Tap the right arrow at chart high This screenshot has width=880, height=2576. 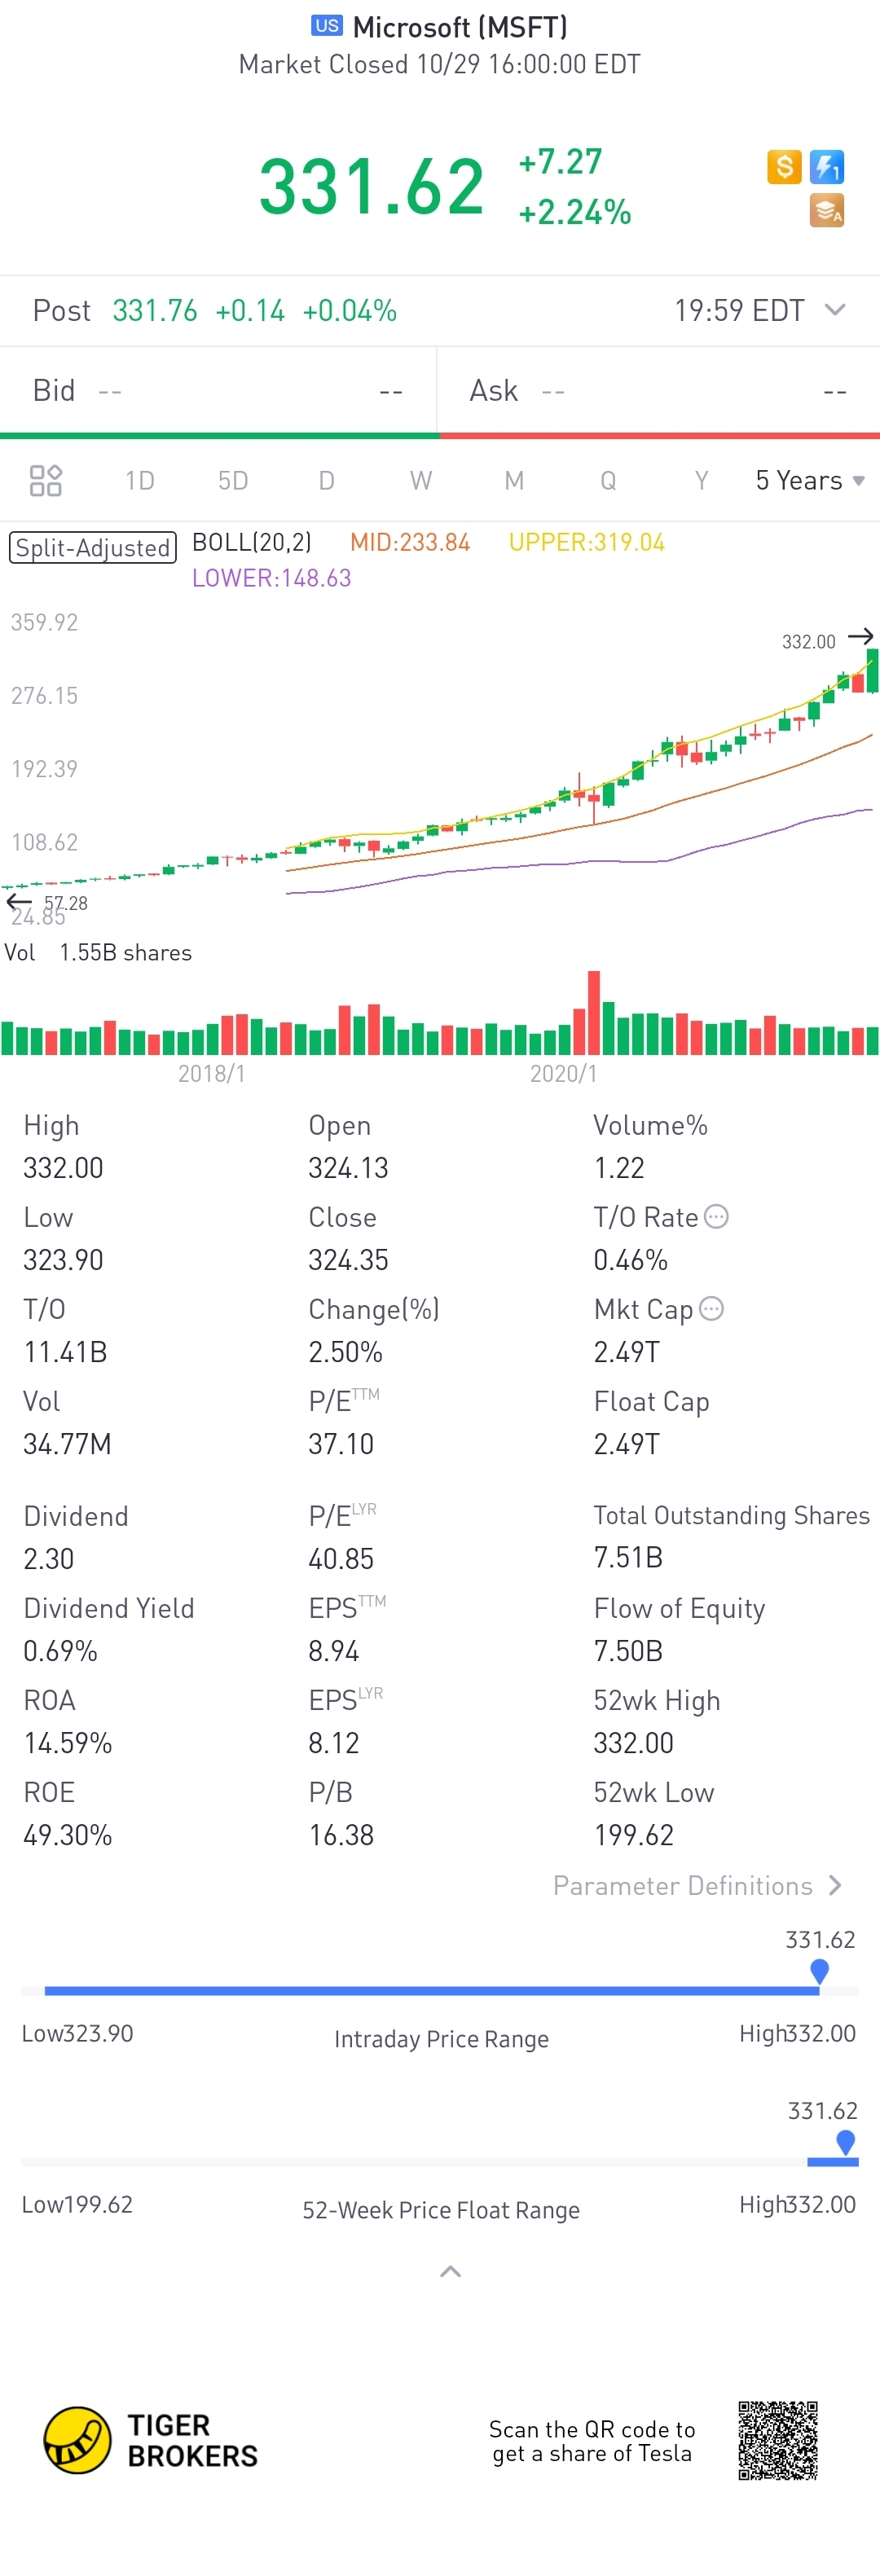[860, 636]
